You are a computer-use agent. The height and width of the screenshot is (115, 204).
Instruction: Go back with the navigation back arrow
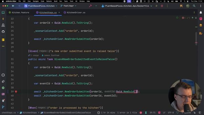(13, 6)
